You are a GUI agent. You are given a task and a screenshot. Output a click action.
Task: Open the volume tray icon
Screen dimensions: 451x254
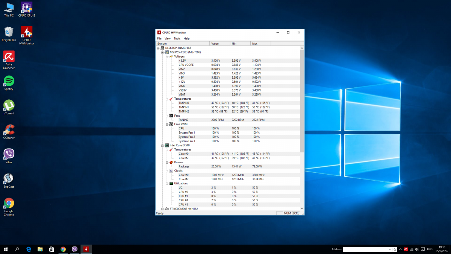pyautogui.click(x=417, y=249)
